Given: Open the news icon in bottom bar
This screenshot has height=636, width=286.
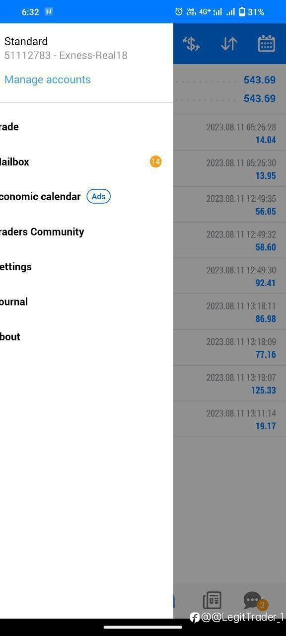Looking at the screenshot, I should (212, 600).
